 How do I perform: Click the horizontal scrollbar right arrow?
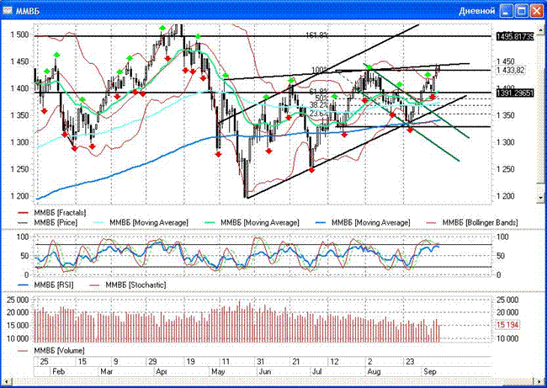[x=537, y=381]
